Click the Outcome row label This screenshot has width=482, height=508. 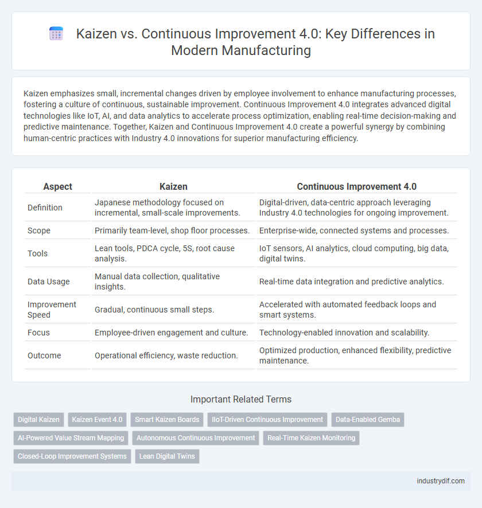coord(42,355)
